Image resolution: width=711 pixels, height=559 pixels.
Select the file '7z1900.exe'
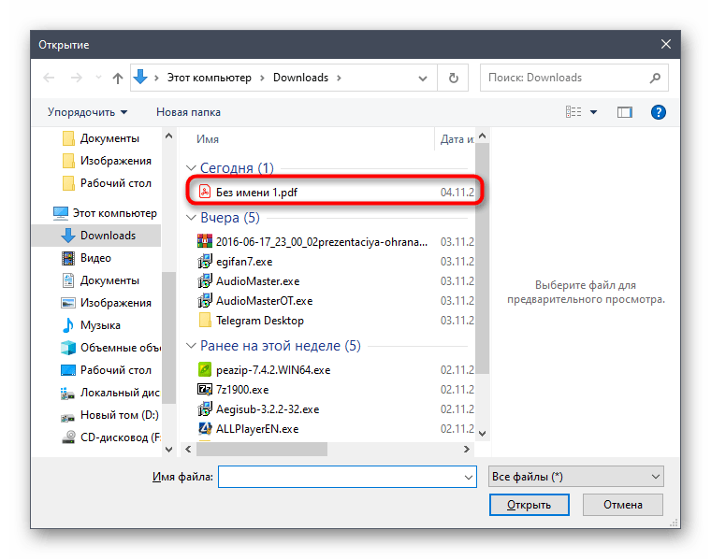[x=335, y=390]
